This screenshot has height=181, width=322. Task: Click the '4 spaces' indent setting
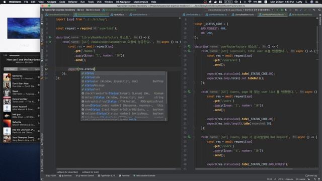[x=289, y=179]
